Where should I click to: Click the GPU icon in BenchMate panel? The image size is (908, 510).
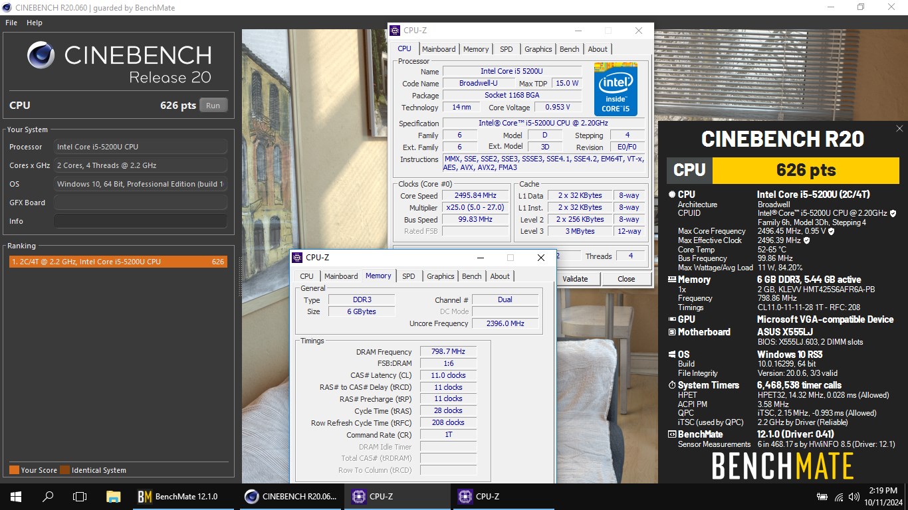671,319
